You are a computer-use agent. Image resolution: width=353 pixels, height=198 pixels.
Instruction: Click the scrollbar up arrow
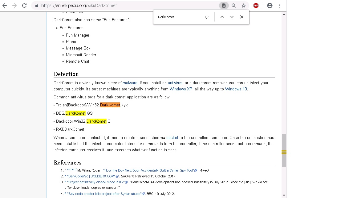[284, 14]
